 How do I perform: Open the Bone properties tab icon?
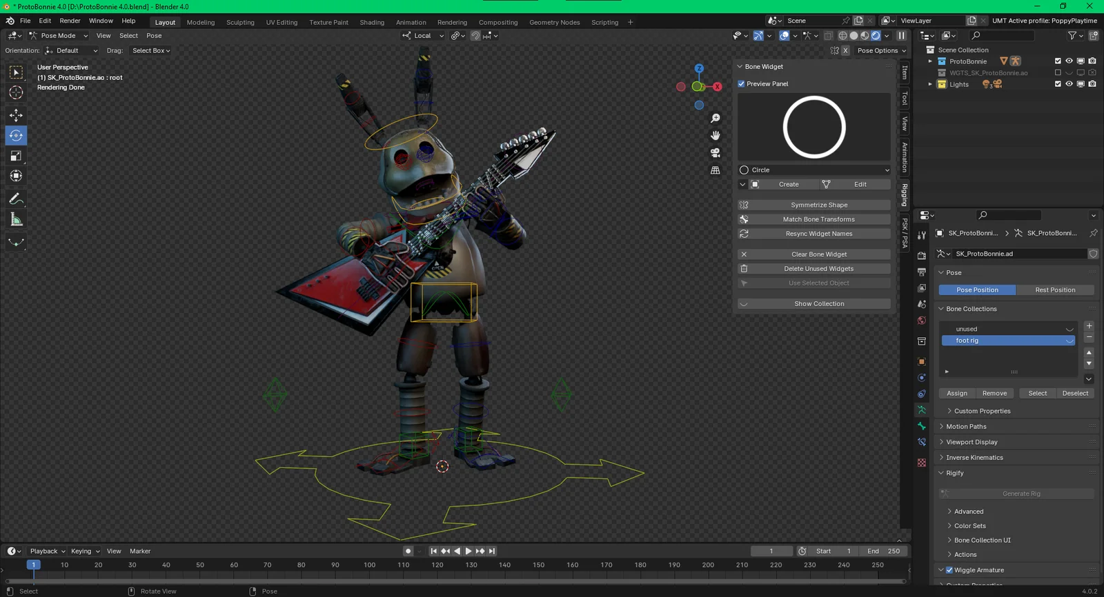point(922,427)
